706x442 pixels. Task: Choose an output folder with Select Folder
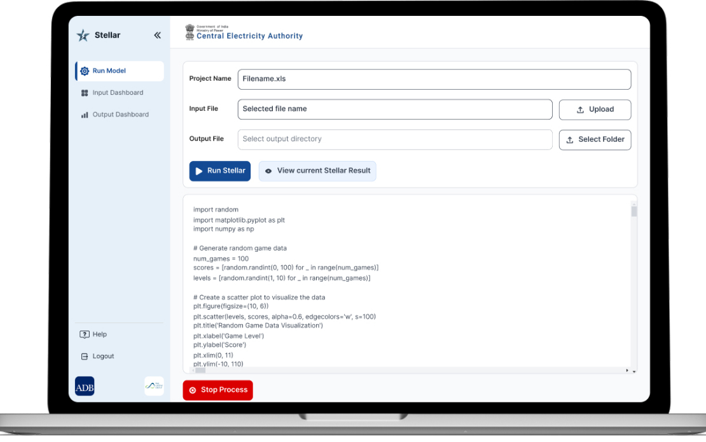595,140
